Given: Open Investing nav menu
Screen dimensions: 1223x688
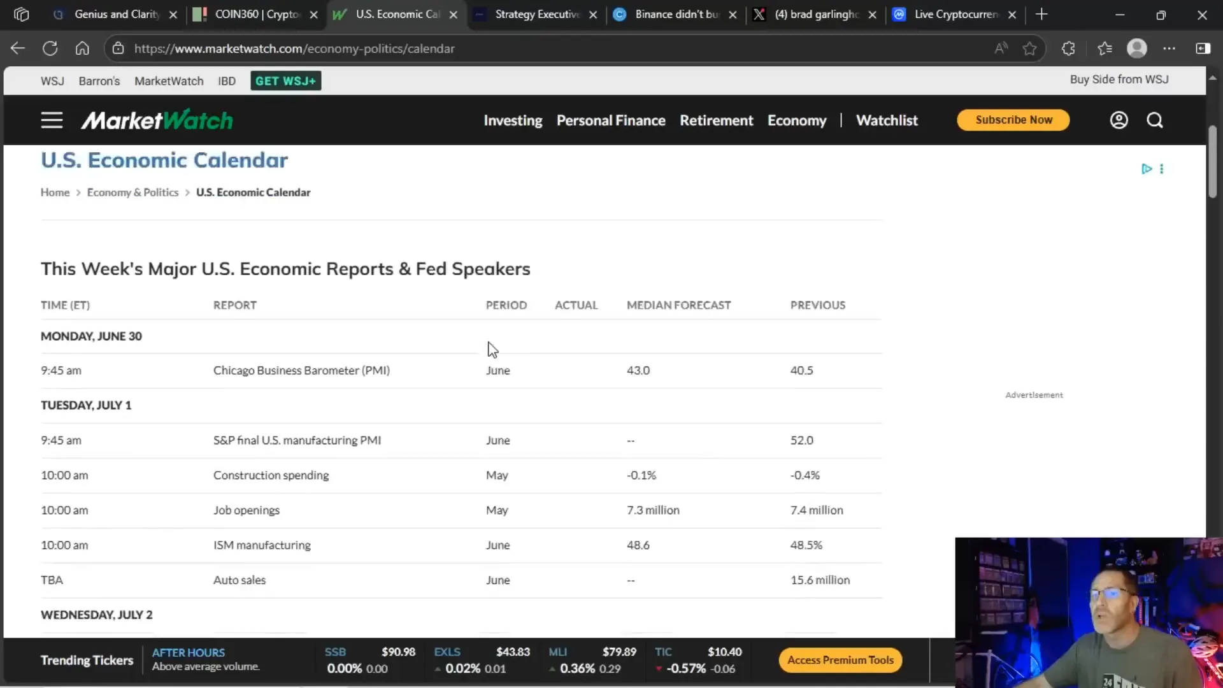Looking at the screenshot, I should (513, 120).
